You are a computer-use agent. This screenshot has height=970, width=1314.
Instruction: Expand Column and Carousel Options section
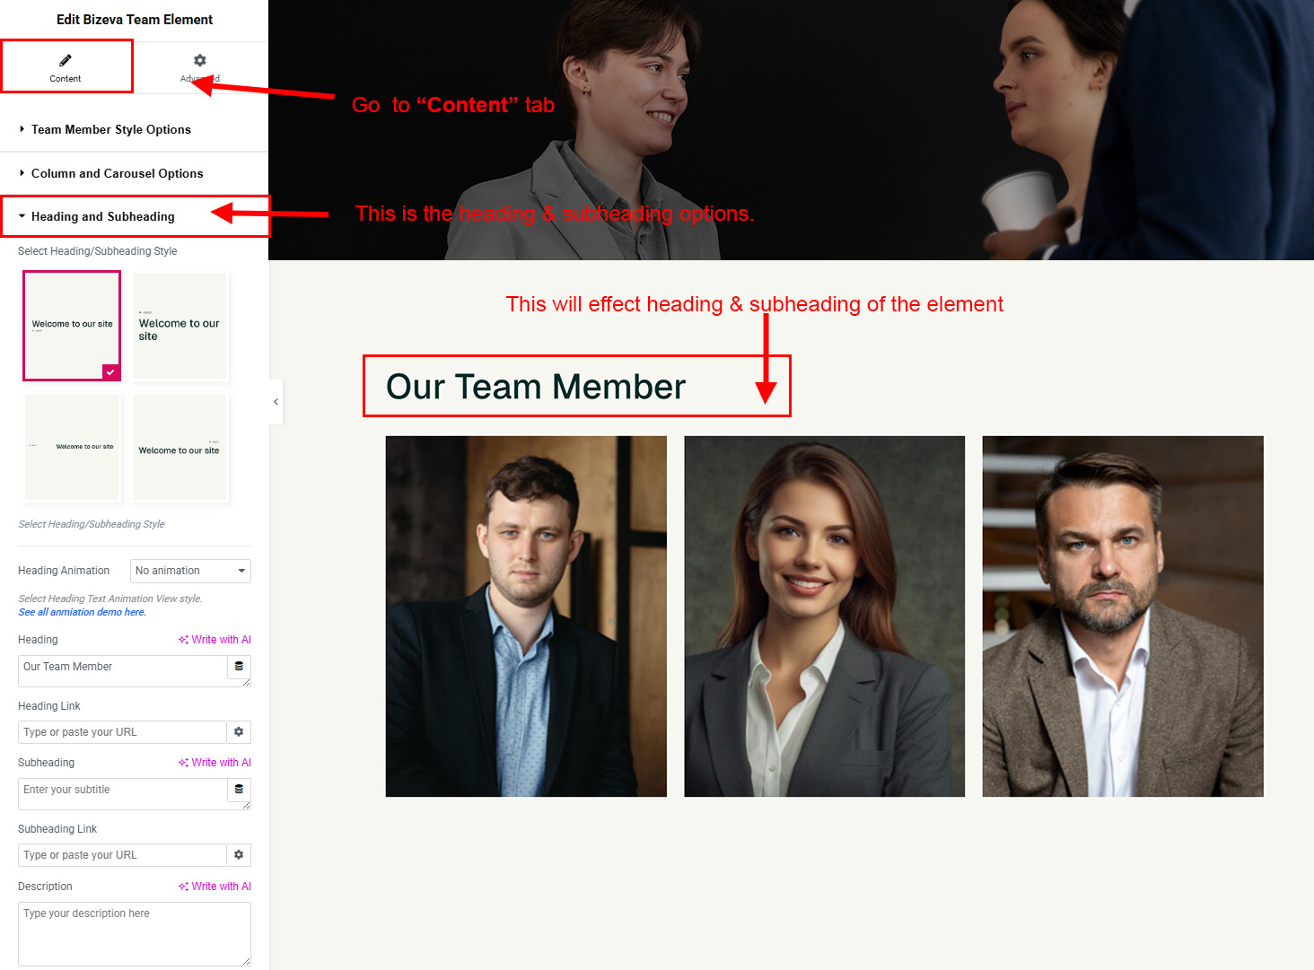[117, 173]
